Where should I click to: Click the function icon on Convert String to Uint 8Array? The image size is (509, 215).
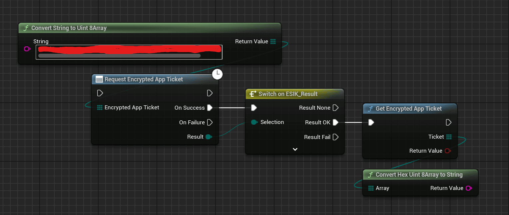(x=26, y=28)
